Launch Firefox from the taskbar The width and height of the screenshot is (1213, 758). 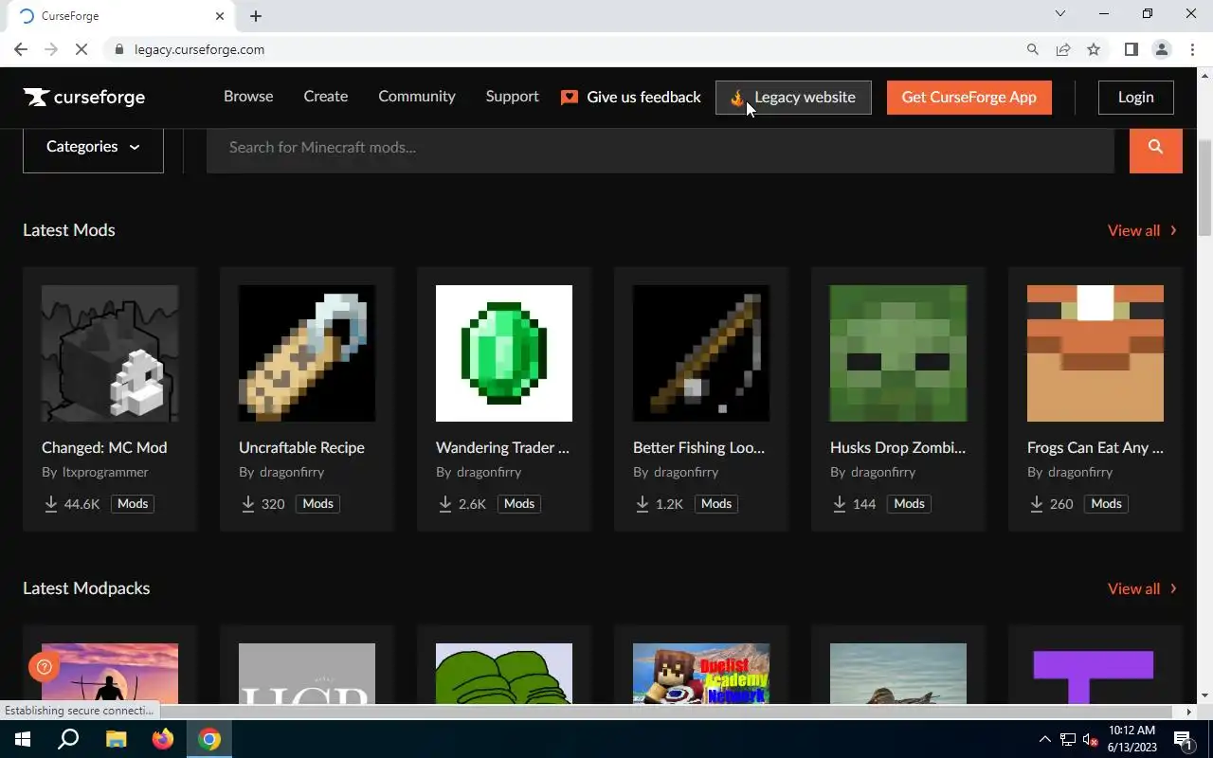[x=163, y=739]
